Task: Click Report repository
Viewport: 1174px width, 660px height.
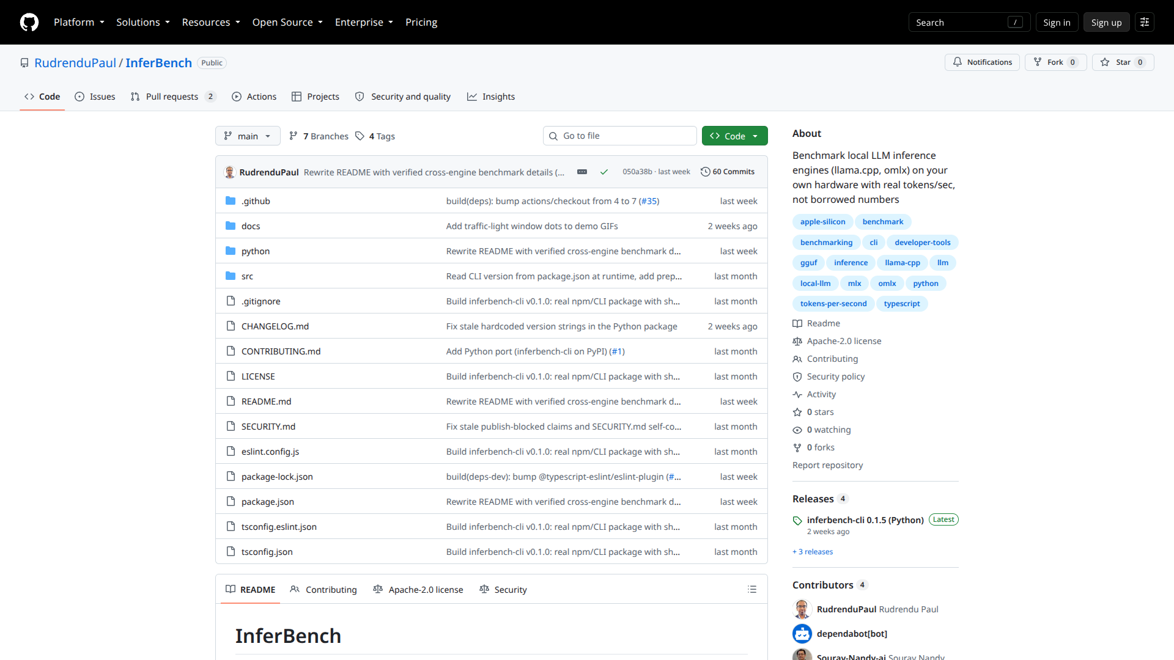Action: click(x=827, y=466)
